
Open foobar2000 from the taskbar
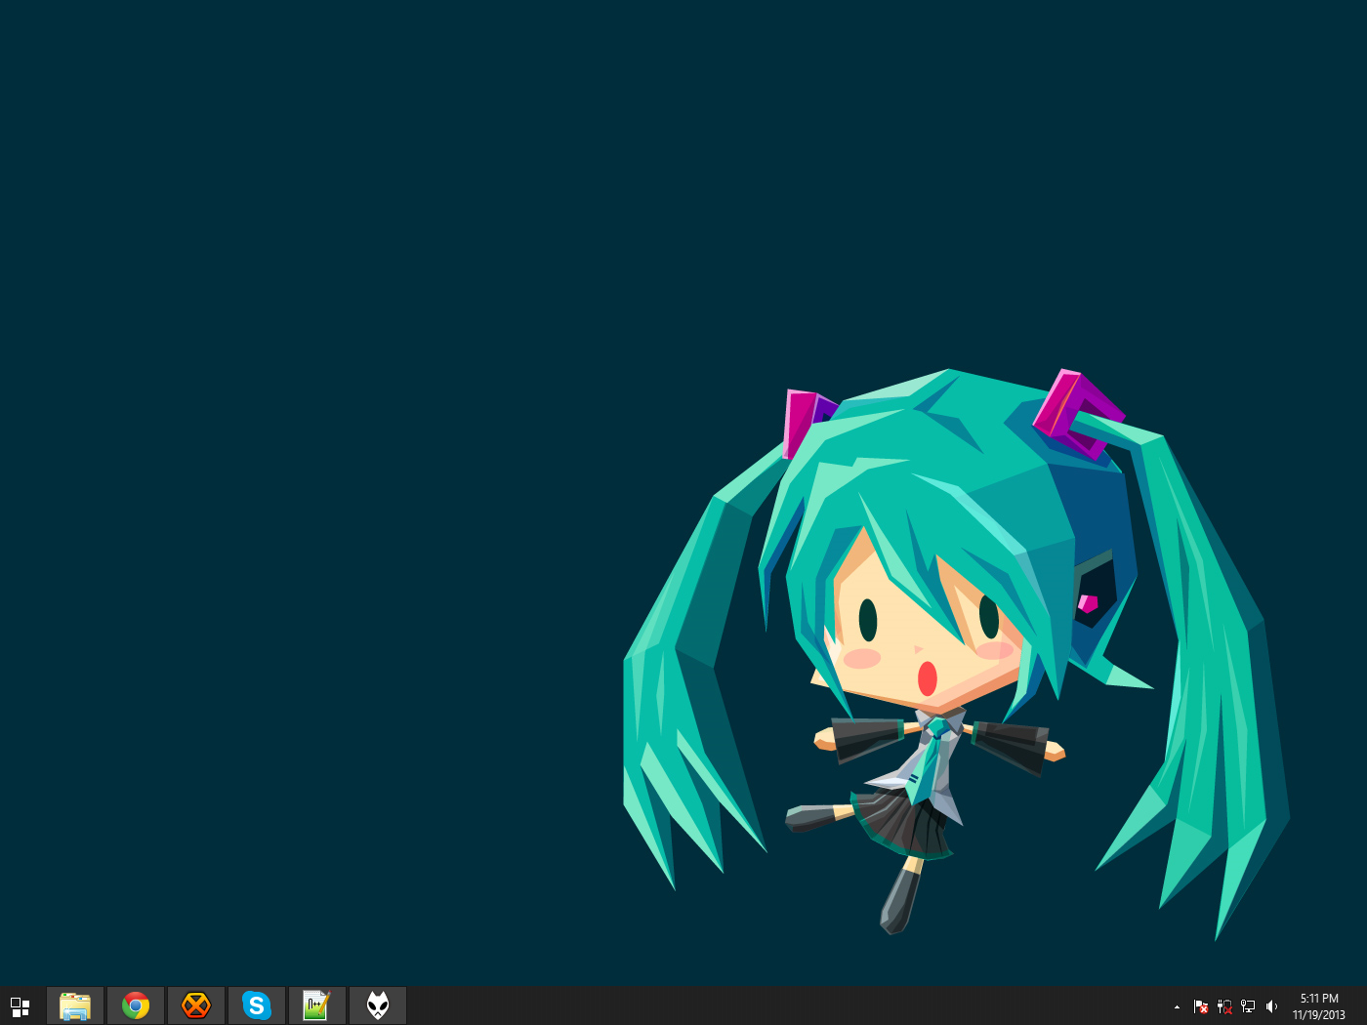pyautogui.click(x=378, y=1005)
